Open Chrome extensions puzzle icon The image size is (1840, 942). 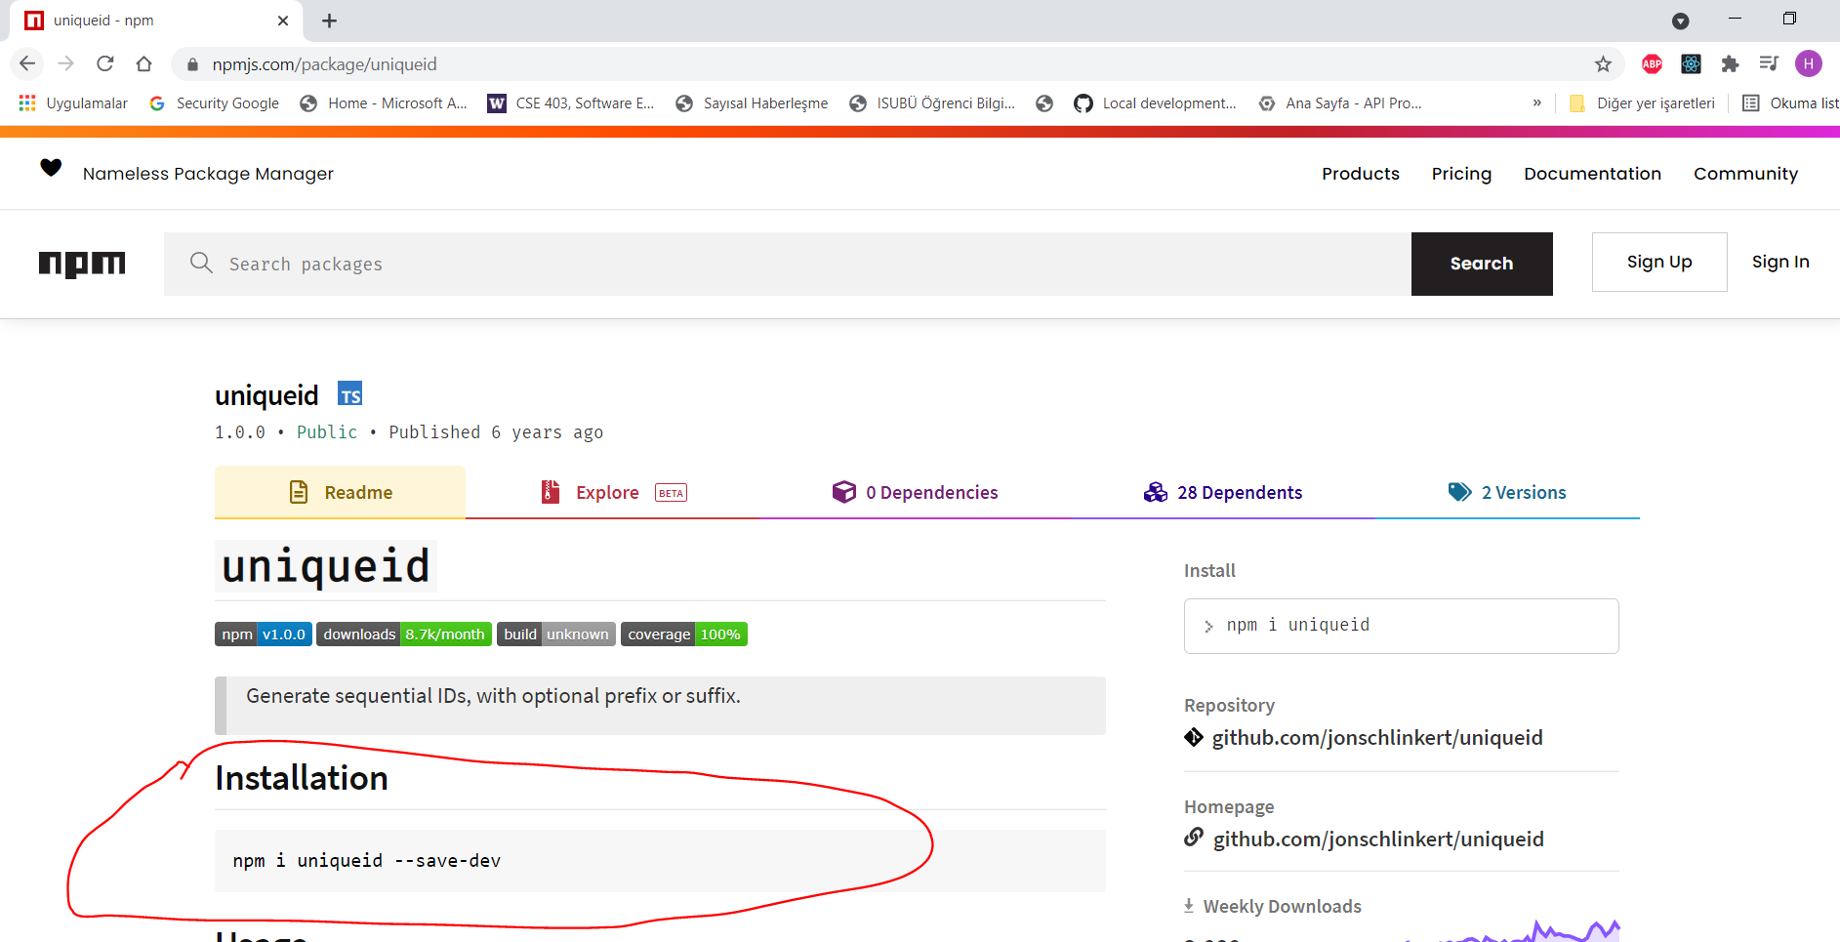tap(1730, 64)
